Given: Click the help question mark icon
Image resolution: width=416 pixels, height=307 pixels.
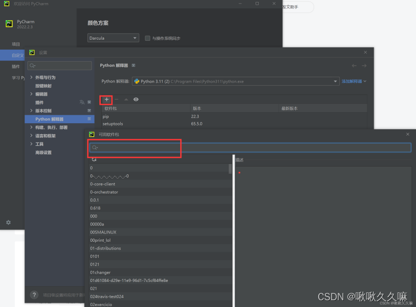Looking at the screenshot, I should click(34, 295).
